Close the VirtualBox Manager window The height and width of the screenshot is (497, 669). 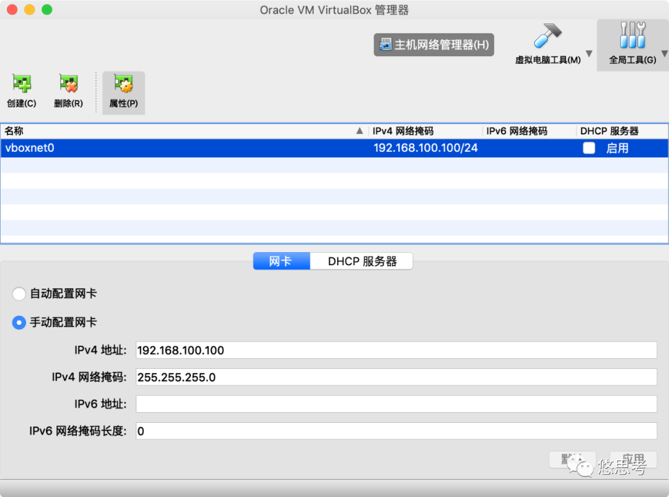pos(12,9)
